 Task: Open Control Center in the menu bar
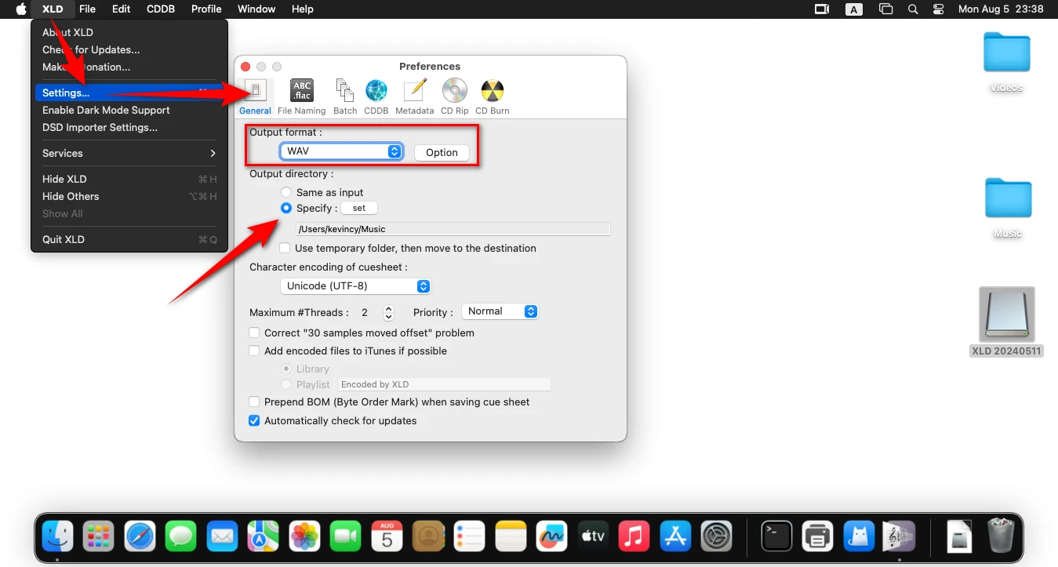[939, 9]
